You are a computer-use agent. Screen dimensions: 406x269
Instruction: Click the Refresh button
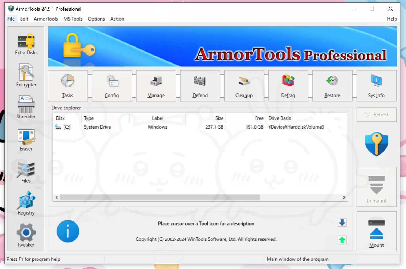pos(376,115)
